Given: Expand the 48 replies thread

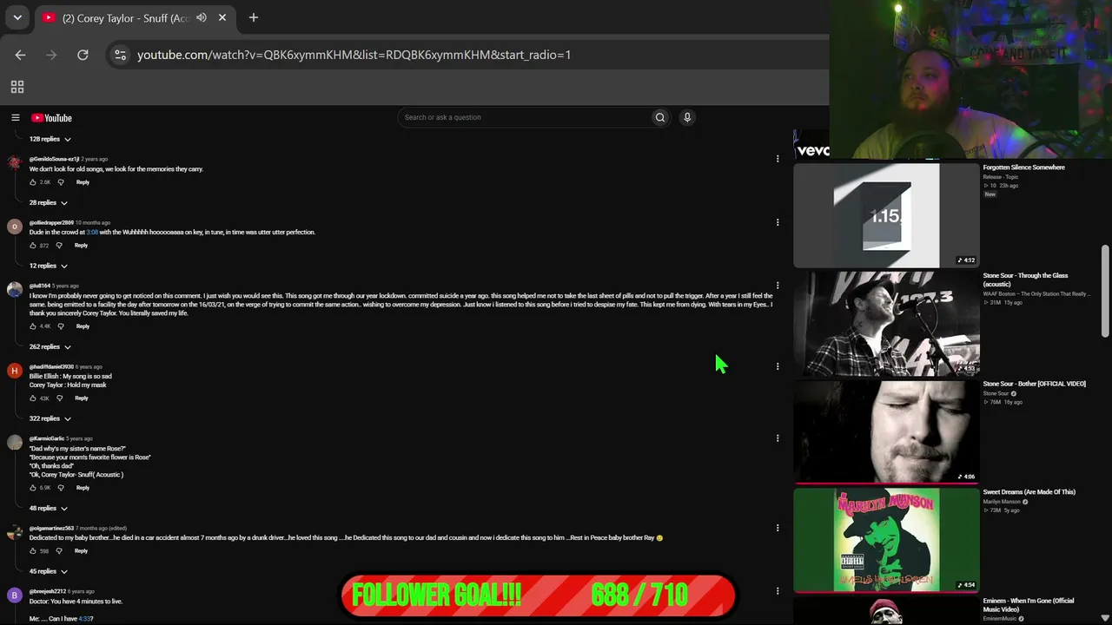Looking at the screenshot, I should 48,509.
